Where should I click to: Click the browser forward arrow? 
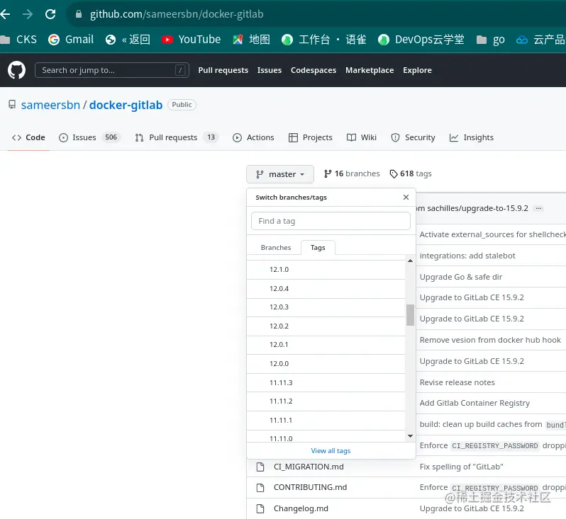pyautogui.click(x=28, y=14)
